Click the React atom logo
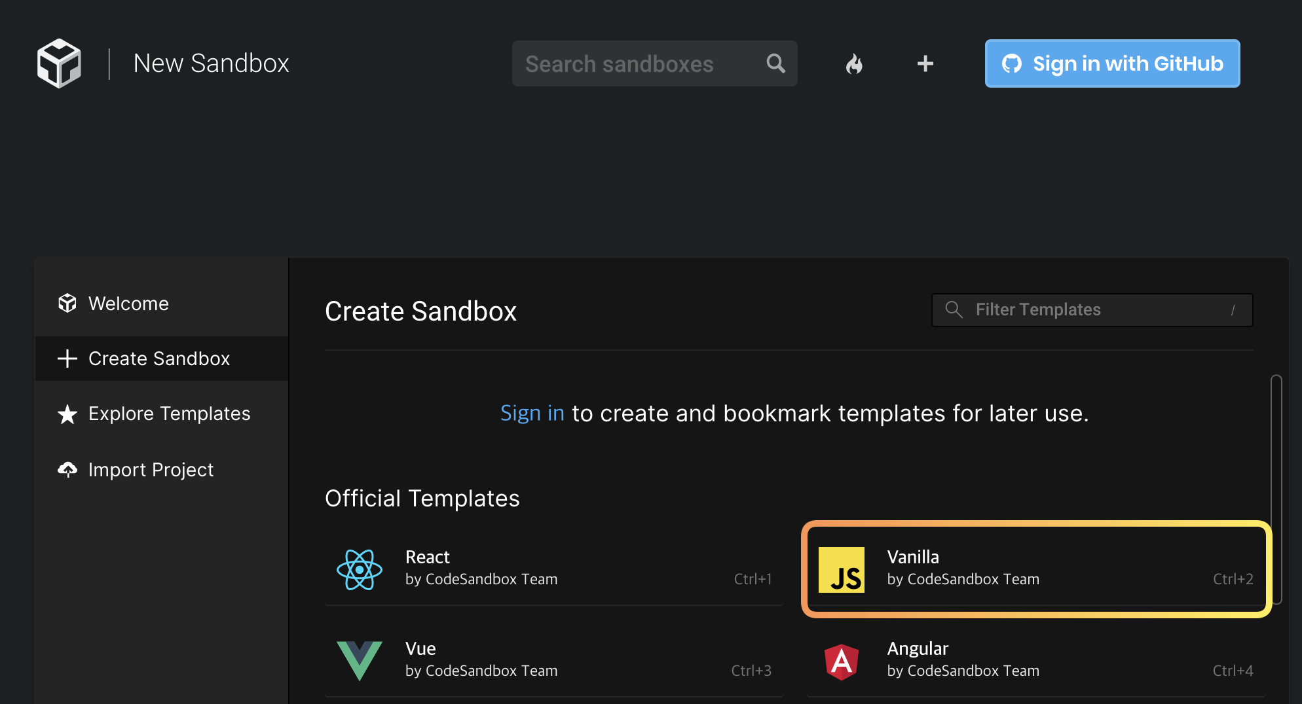 pos(360,569)
